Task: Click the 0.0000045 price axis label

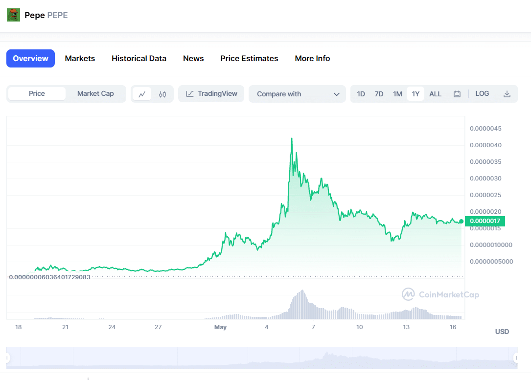Action: (x=485, y=129)
